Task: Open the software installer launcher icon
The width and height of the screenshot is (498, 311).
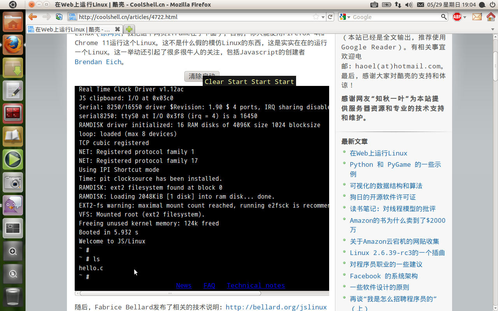Action: (13, 68)
